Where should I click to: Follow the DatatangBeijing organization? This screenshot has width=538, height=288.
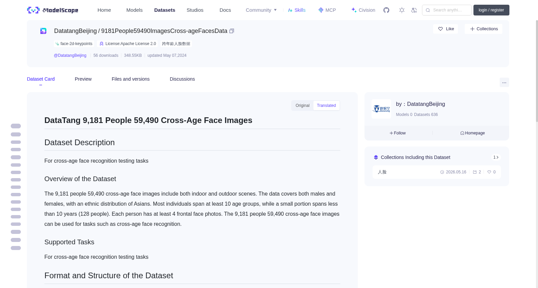398,133
